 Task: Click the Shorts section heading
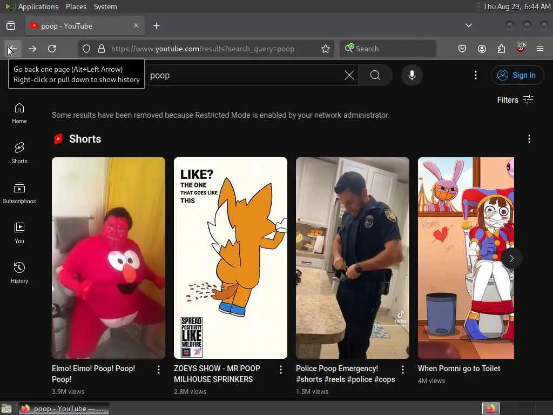click(x=85, y=139)
